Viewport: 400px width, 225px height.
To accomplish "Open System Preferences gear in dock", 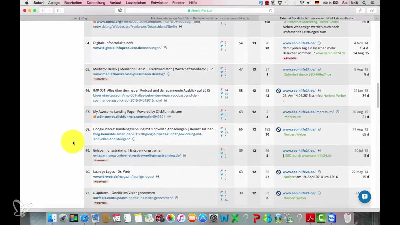I will tap(214, 217).
